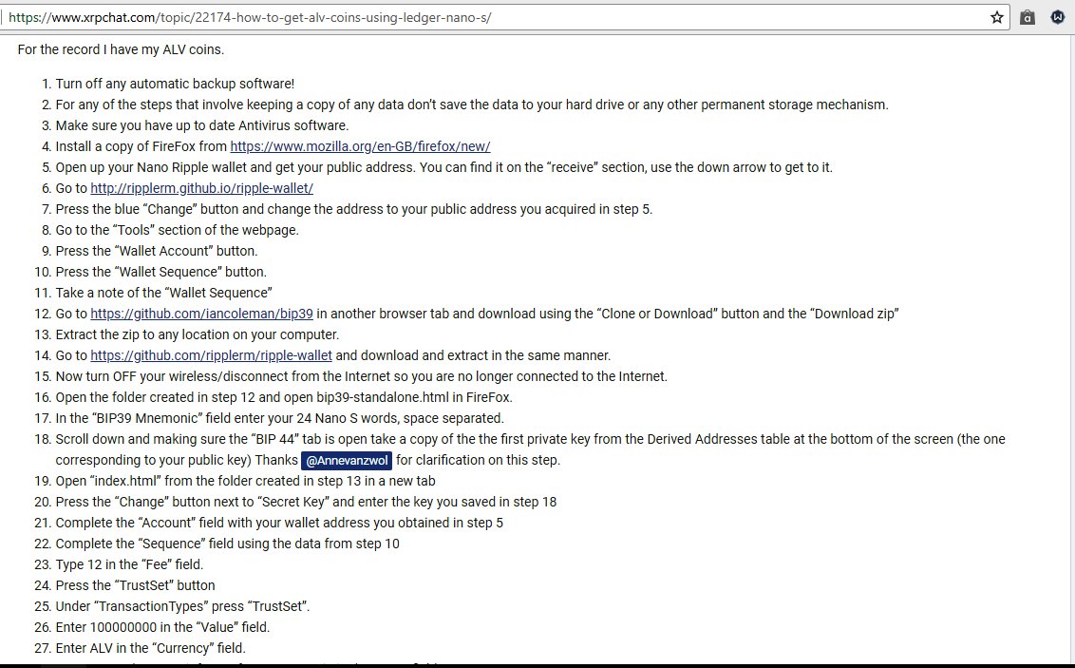Open the github.com/iancoleman/bip39 link

[201, 314]
